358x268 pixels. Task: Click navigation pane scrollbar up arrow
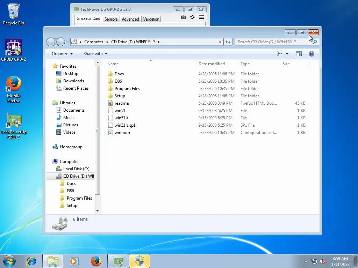click(98, 62)
